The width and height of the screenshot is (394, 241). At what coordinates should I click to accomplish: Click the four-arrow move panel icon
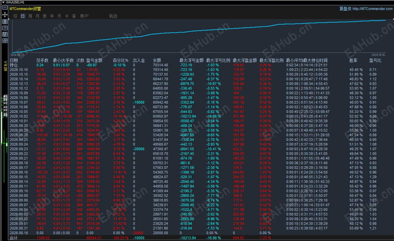click(5, 14)
